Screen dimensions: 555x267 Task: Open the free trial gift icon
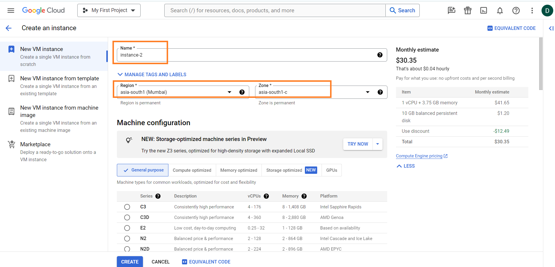click(468, 11)
